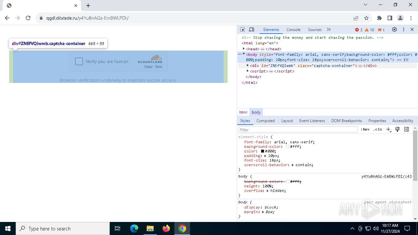Open the Computed styles tab
The image size is (418, 235).
(265, 120)
